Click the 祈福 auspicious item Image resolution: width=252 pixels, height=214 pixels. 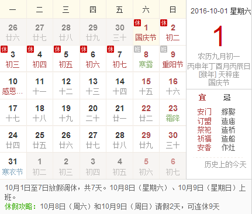[204, 139]
